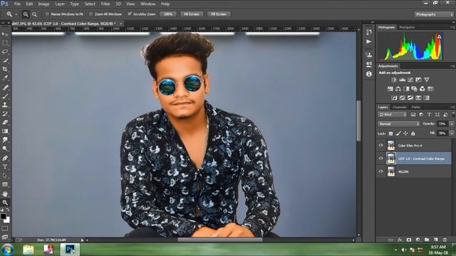This screenshot has height=256, width=456.
Task: Add a Color Balance adjustment
Action: point(398,89)
